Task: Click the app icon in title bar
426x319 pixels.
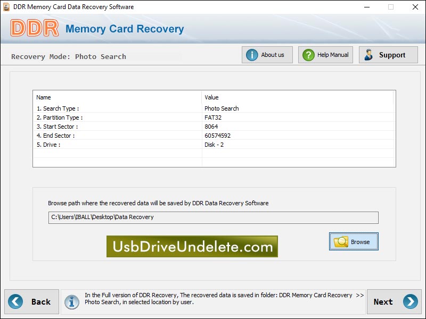Action: click(6, 7)
